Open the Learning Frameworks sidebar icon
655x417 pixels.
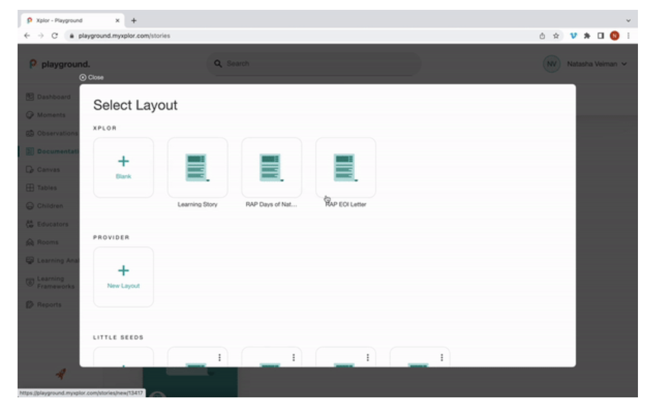click(29, 282)
